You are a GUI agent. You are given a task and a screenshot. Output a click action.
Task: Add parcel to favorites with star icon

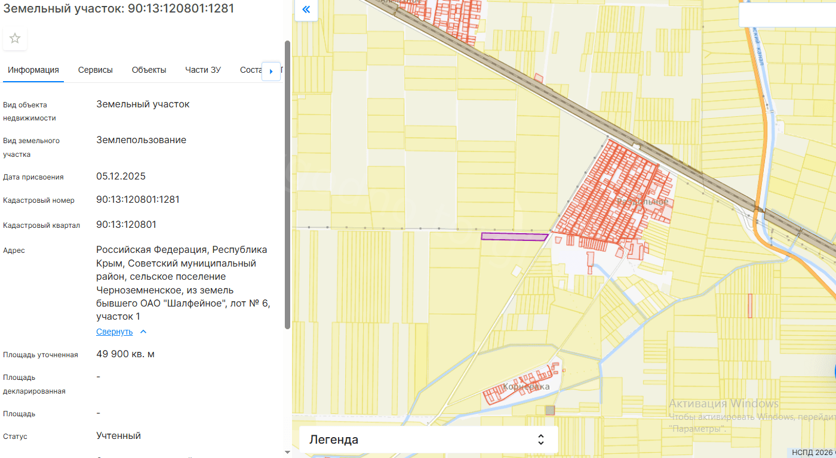pos(15,39)
